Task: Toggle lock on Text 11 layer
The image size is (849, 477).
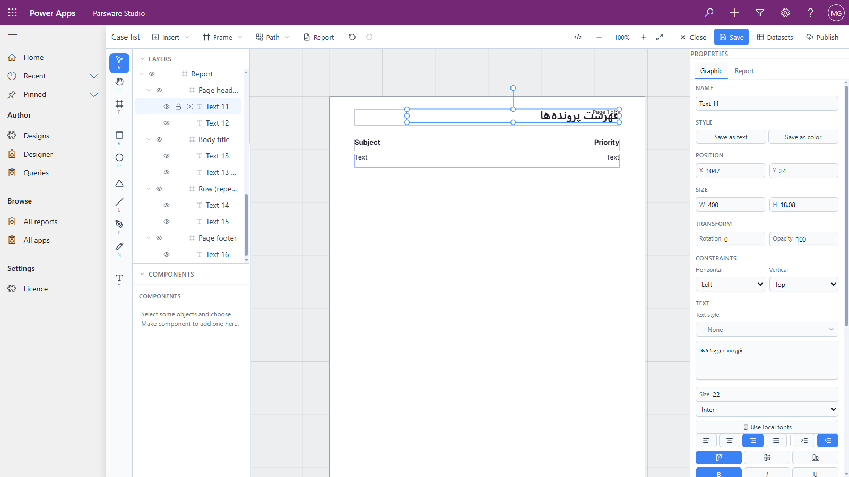Action: click(178, 107)
